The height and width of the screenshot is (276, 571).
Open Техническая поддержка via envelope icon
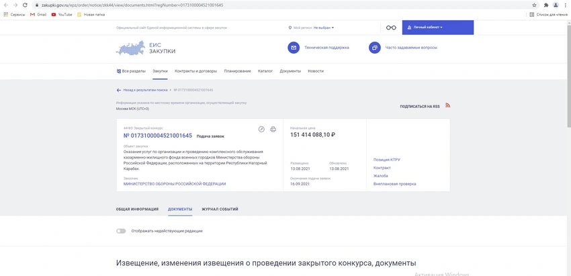click(294, 48)
